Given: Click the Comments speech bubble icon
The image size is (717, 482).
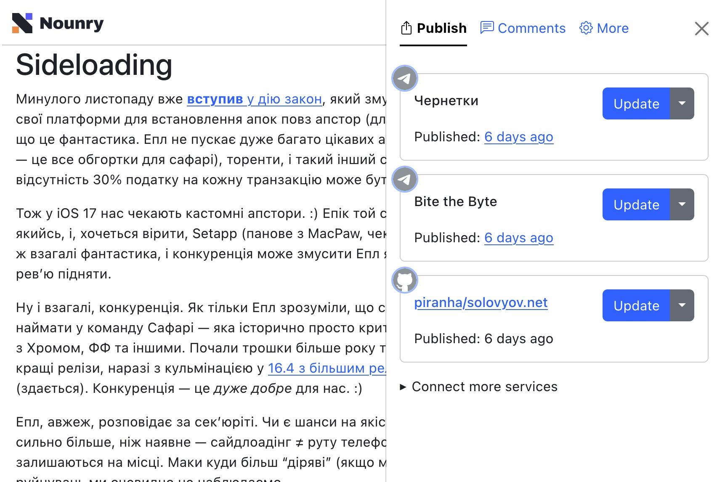Looking at the screenshot, I should [x=487, y=27].
